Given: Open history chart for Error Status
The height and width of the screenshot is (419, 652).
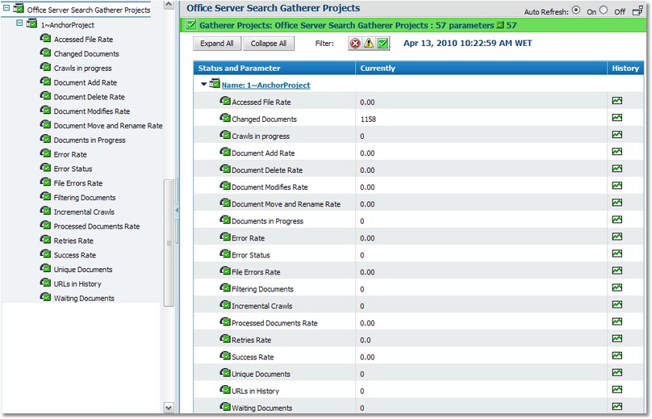Looking at the screenshot, I should click(617, 253).
